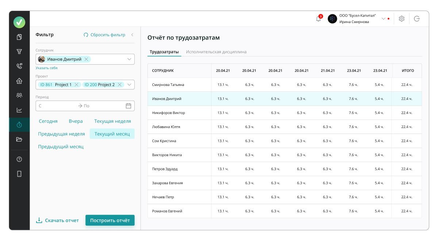Open the analytics chart sidebar icon
This screenshot has width=438, height=241.
(19, 110)
